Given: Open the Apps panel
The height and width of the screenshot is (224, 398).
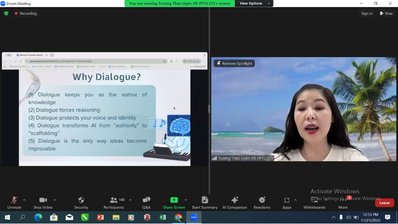Looking at the screenshot, I should (x=287, y=201).
